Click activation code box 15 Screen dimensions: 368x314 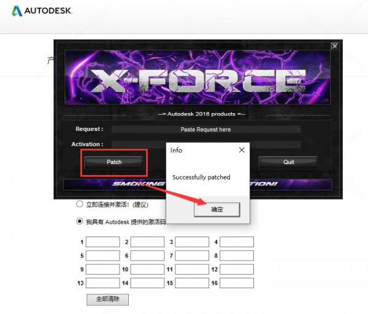point(192,283)
